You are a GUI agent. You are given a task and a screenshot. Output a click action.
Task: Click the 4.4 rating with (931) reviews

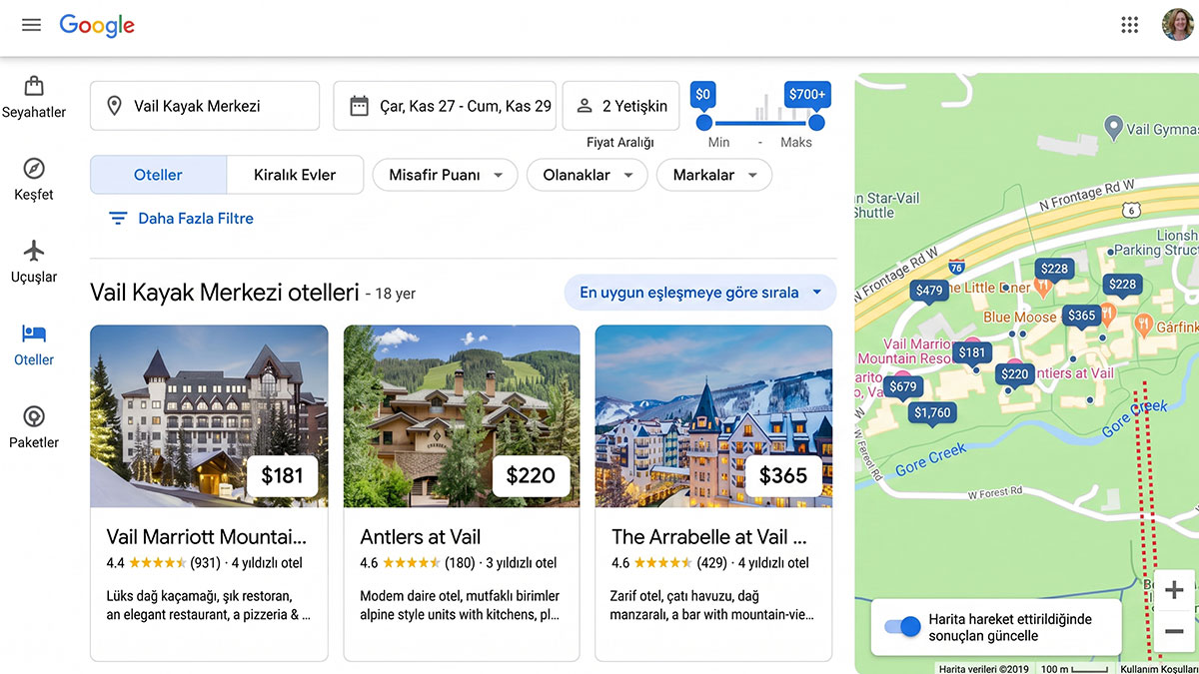coord(163,563)
